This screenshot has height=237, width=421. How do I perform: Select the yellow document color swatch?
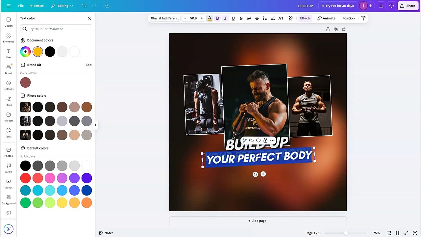[x=37, y=52]
